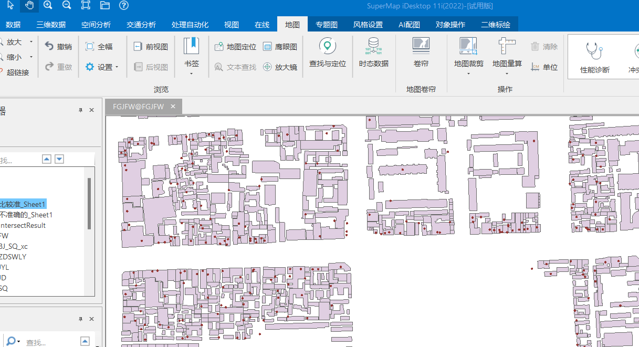The image size is (639, 347).
Task: Pin the lower left panel
Action: point(80,319)
